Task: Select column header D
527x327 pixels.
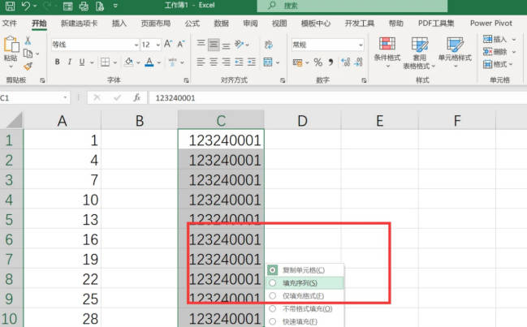Action: coord(303,121)
